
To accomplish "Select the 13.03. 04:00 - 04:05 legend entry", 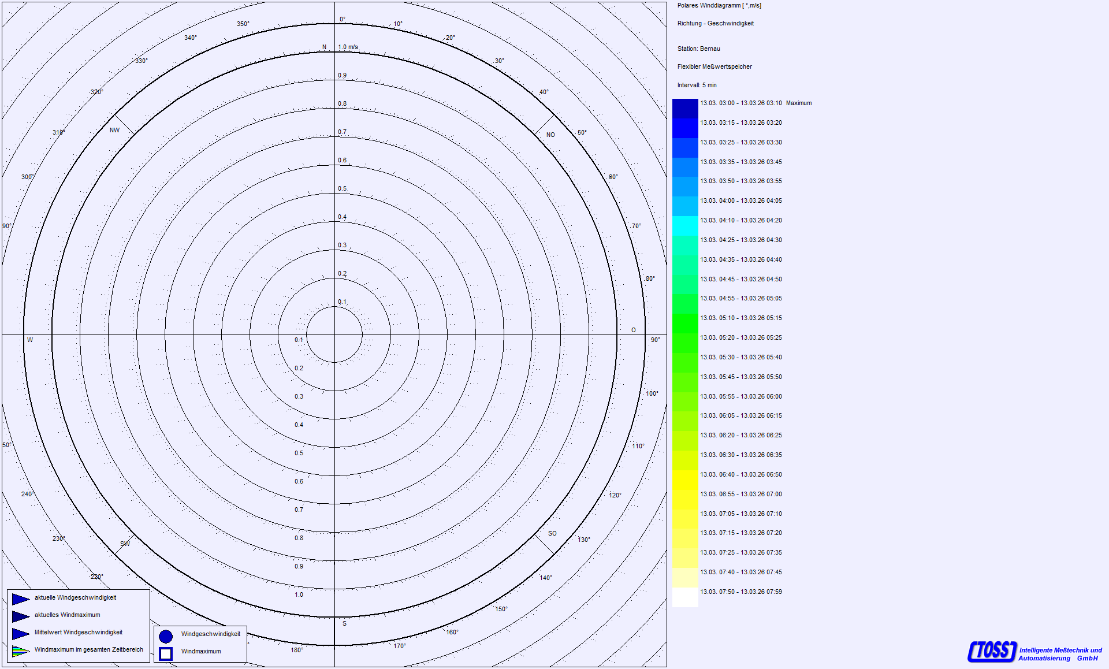I will [741, 201].
